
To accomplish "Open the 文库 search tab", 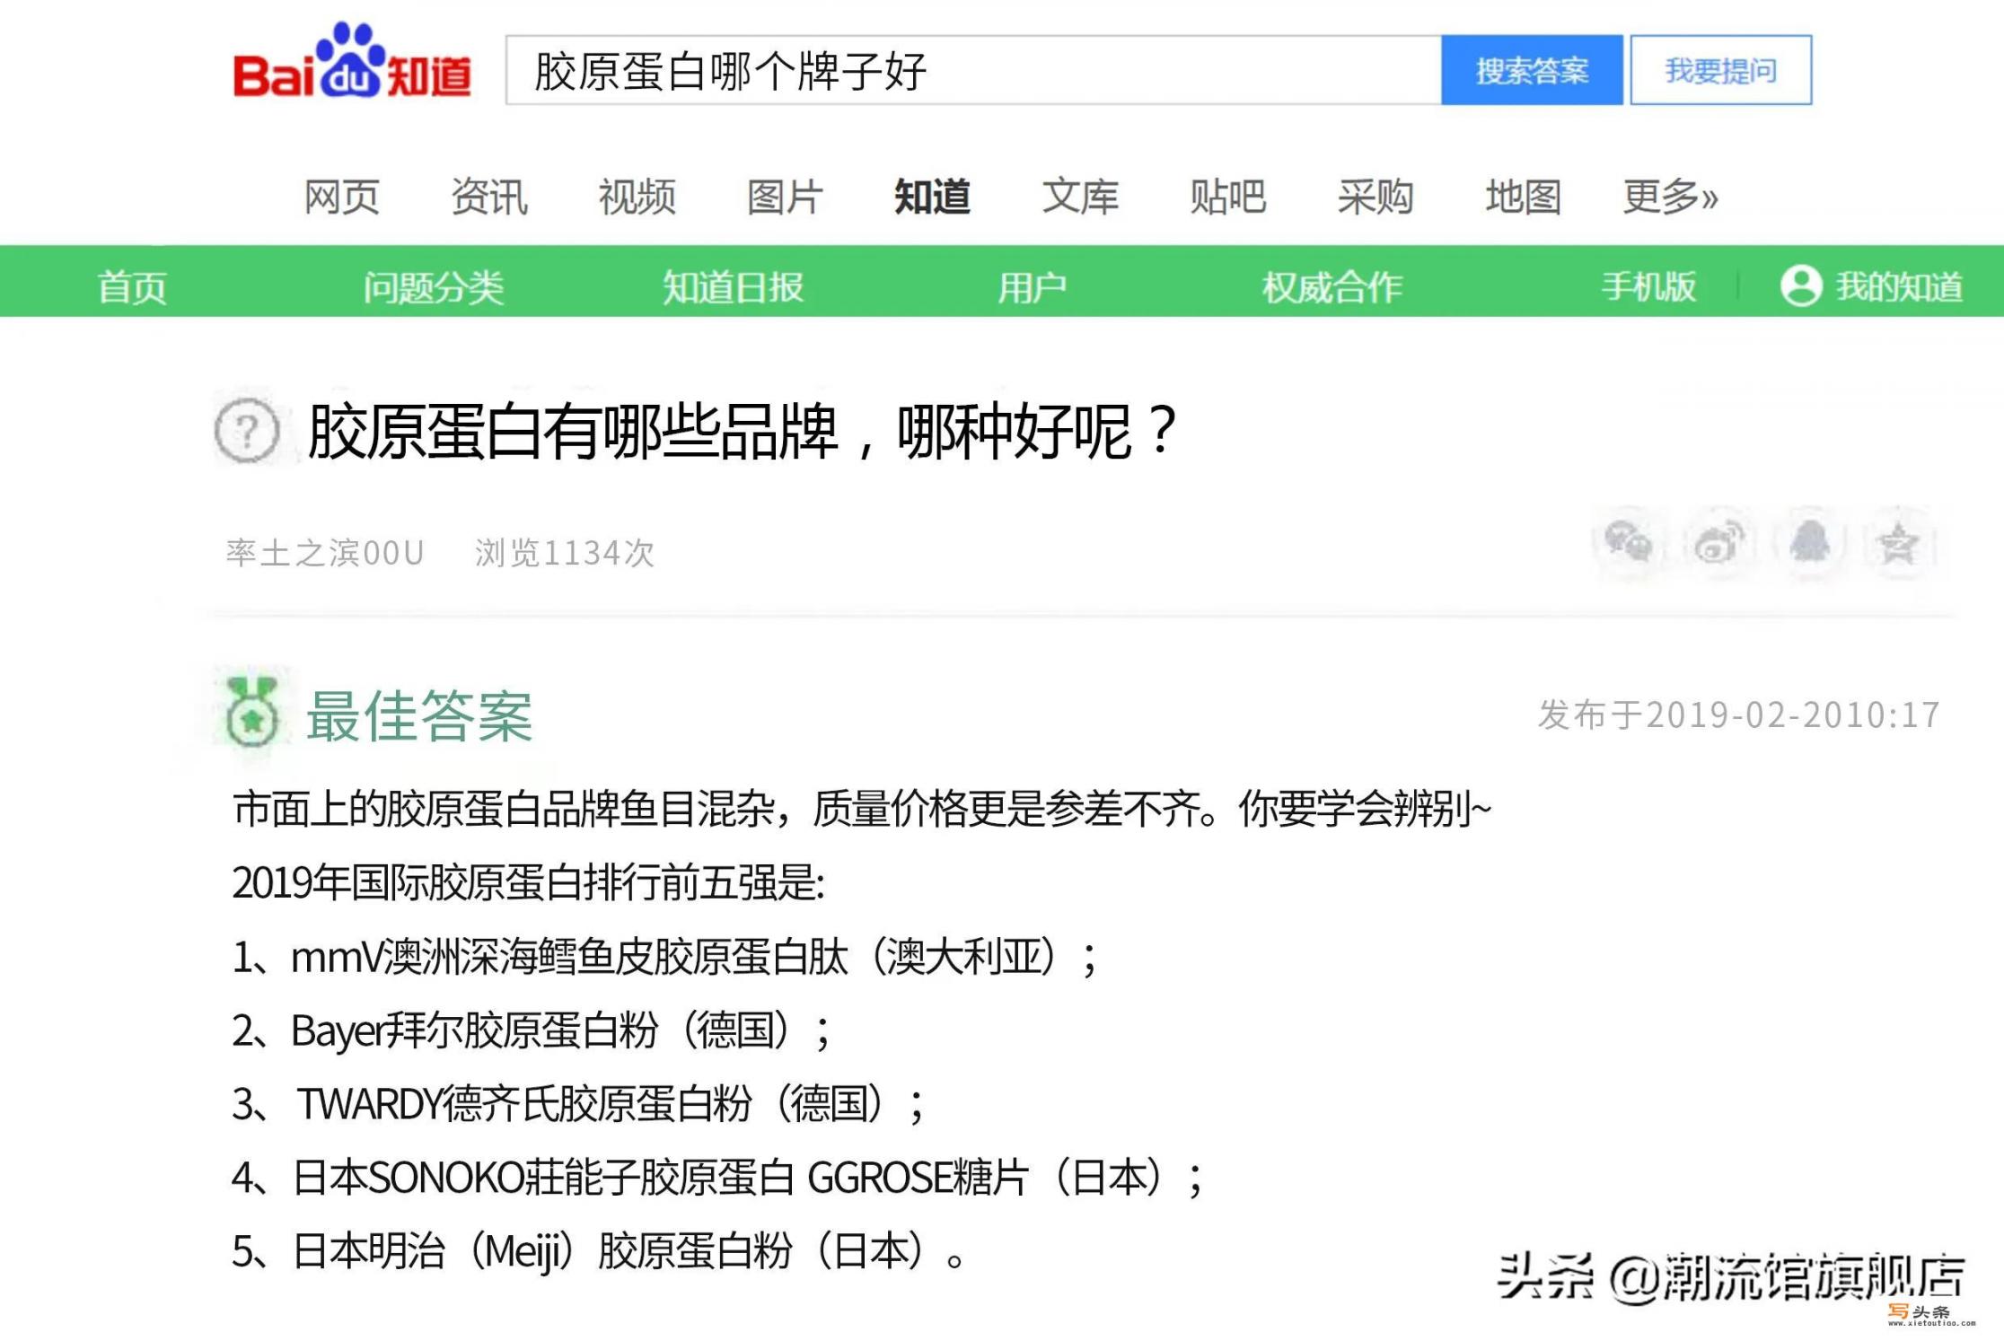I will (x=1080, y=197).
